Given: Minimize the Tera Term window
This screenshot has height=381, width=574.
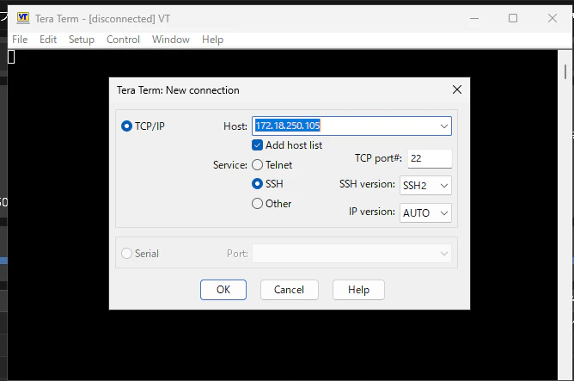Looking at the screenshot, I should [474, 18].
